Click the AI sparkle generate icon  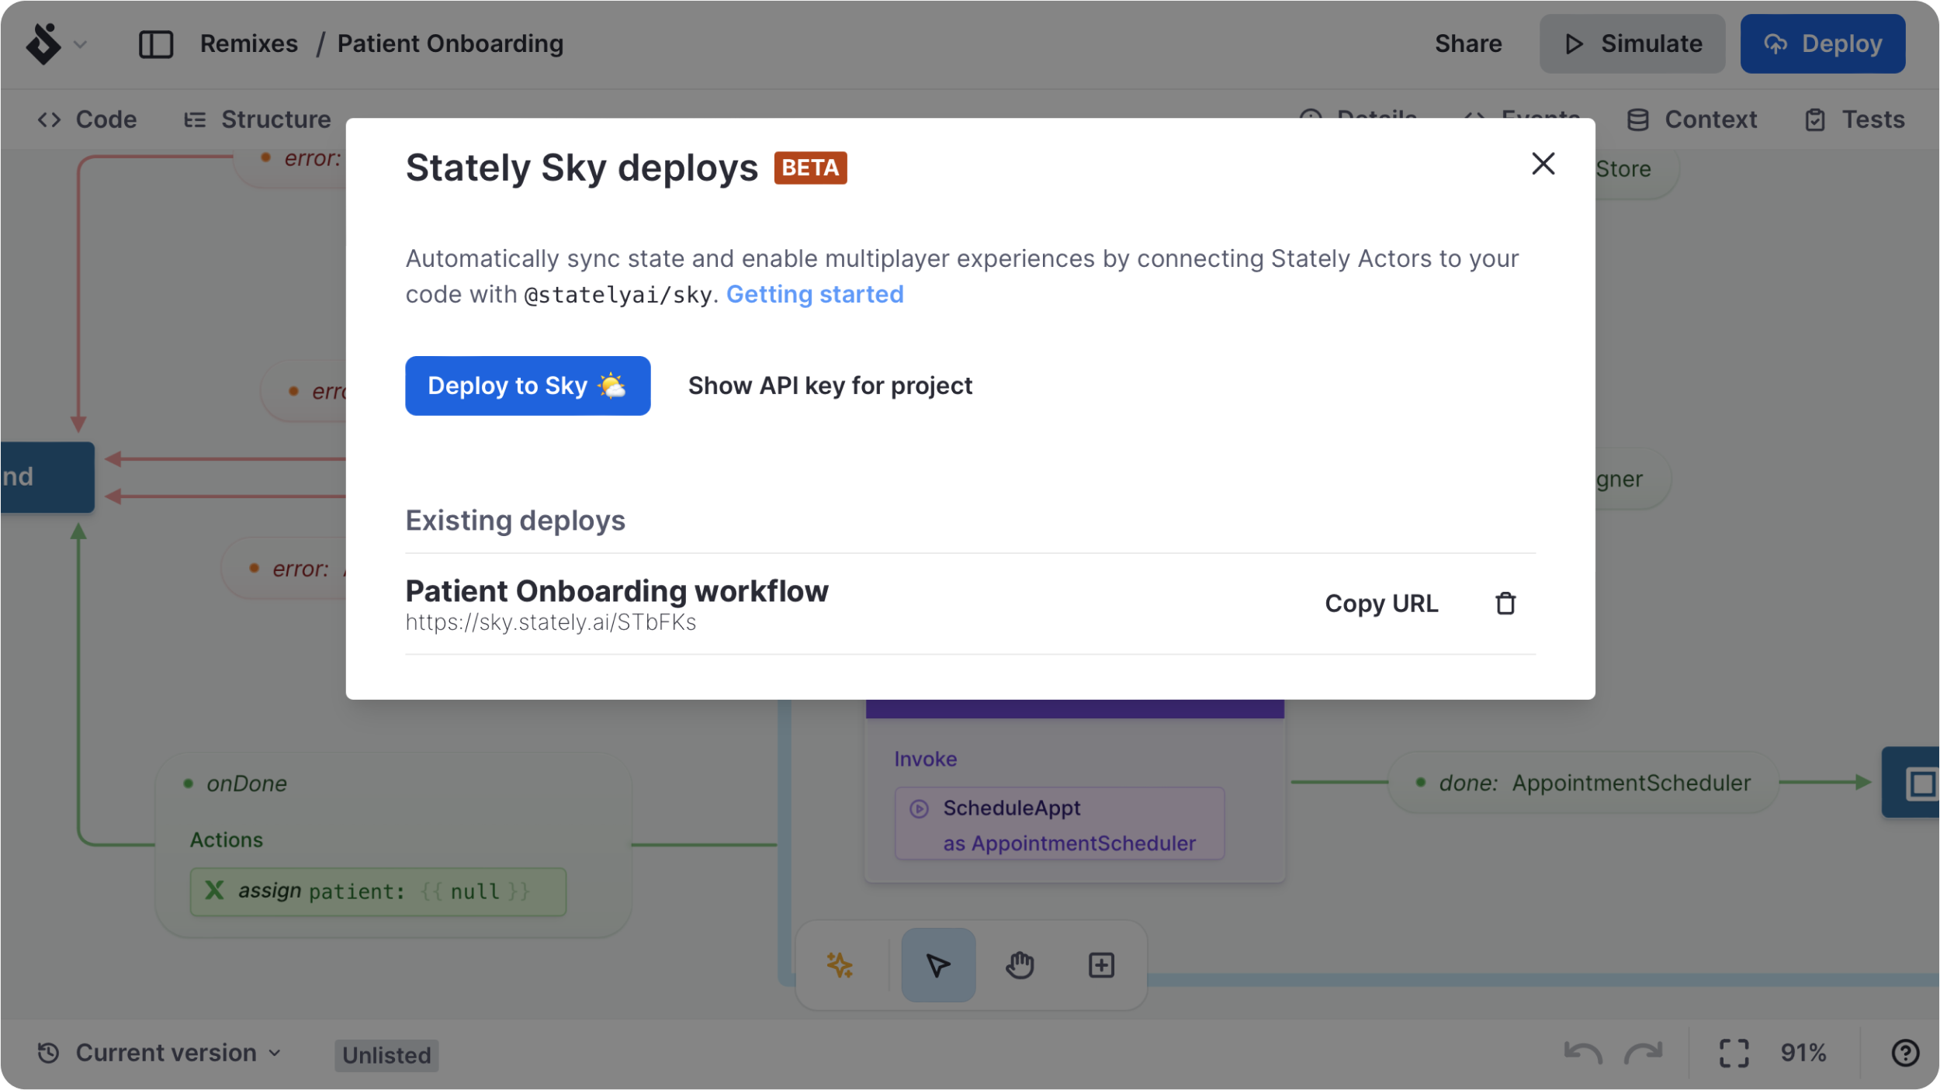tap(840, 965)
